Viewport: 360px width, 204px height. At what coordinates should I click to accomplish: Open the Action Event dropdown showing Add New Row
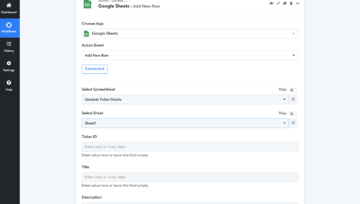[x=190, y=55]
